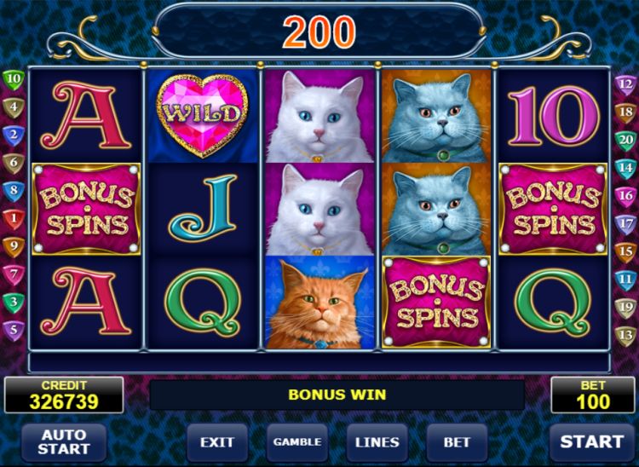Leave the game with EXIT

[217, 442]
